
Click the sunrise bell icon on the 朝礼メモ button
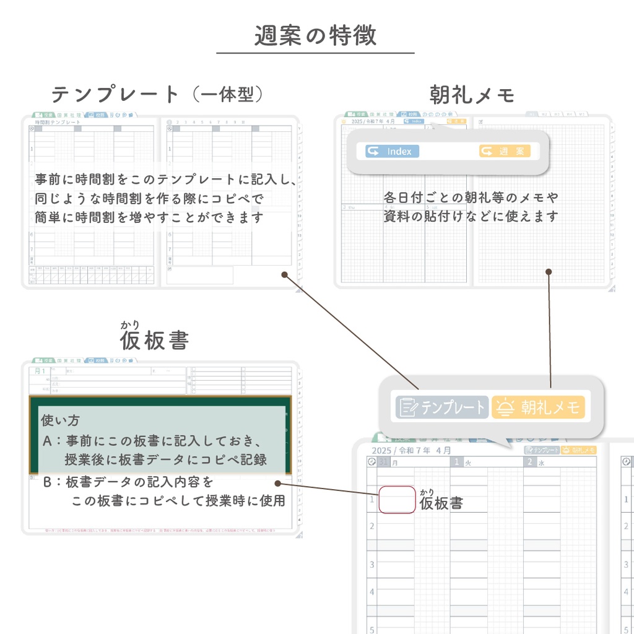(506, 406)
